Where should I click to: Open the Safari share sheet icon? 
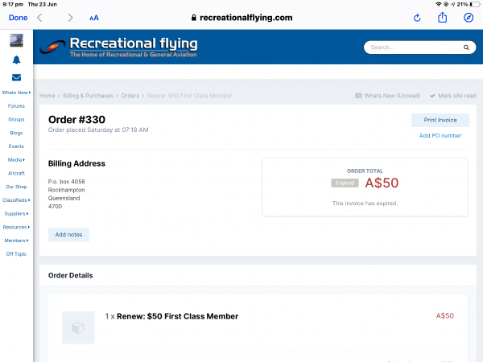tap(443, 17)
